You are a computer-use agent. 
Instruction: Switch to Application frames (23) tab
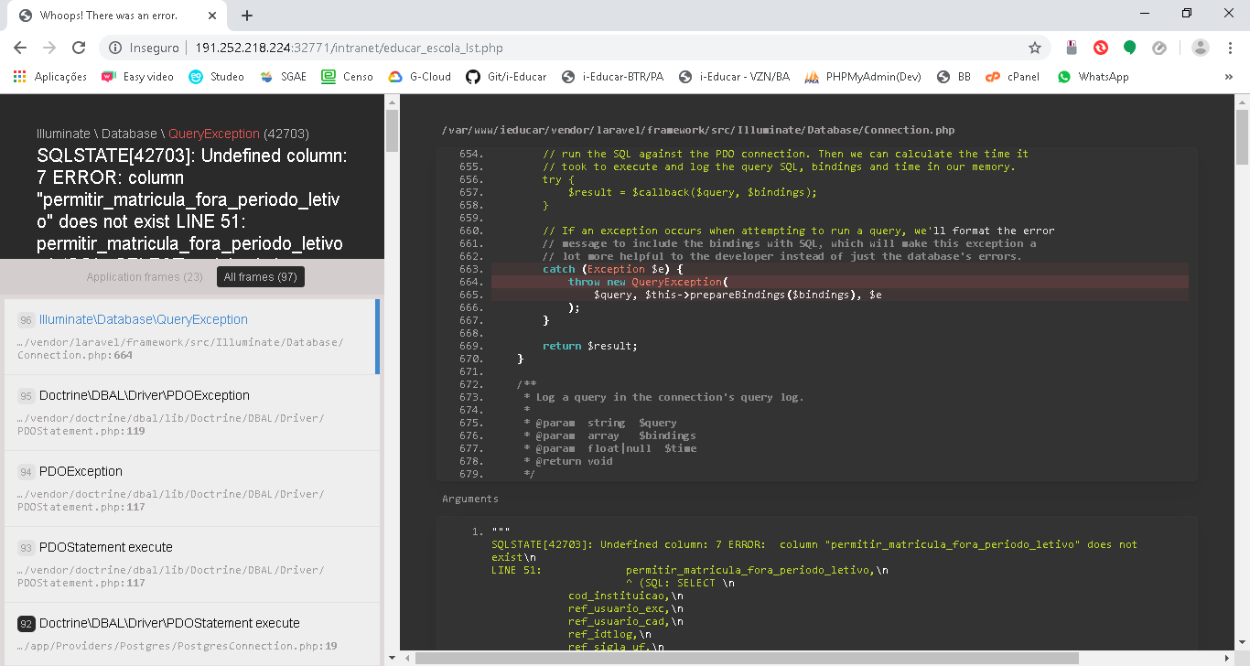(x=145, y=277)
